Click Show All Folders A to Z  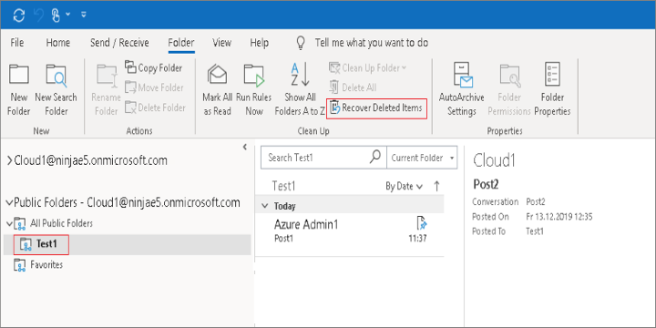click(x=300, y=89)
